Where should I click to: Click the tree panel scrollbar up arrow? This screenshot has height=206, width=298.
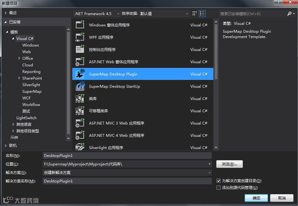click(68, 29)
